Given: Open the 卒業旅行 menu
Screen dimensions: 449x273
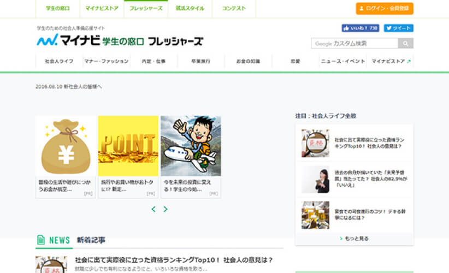Looking at the screenshot, I should tap(200, 61).
